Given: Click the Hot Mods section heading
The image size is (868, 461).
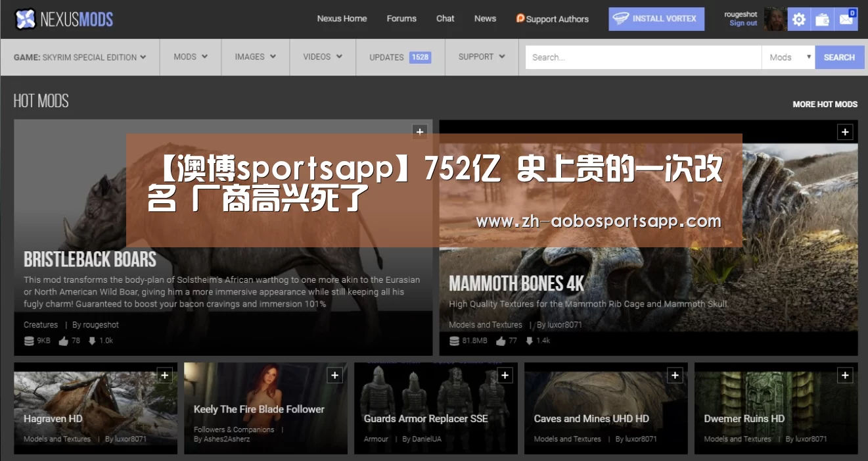Looking at the screenshot, I should [41, 101].
